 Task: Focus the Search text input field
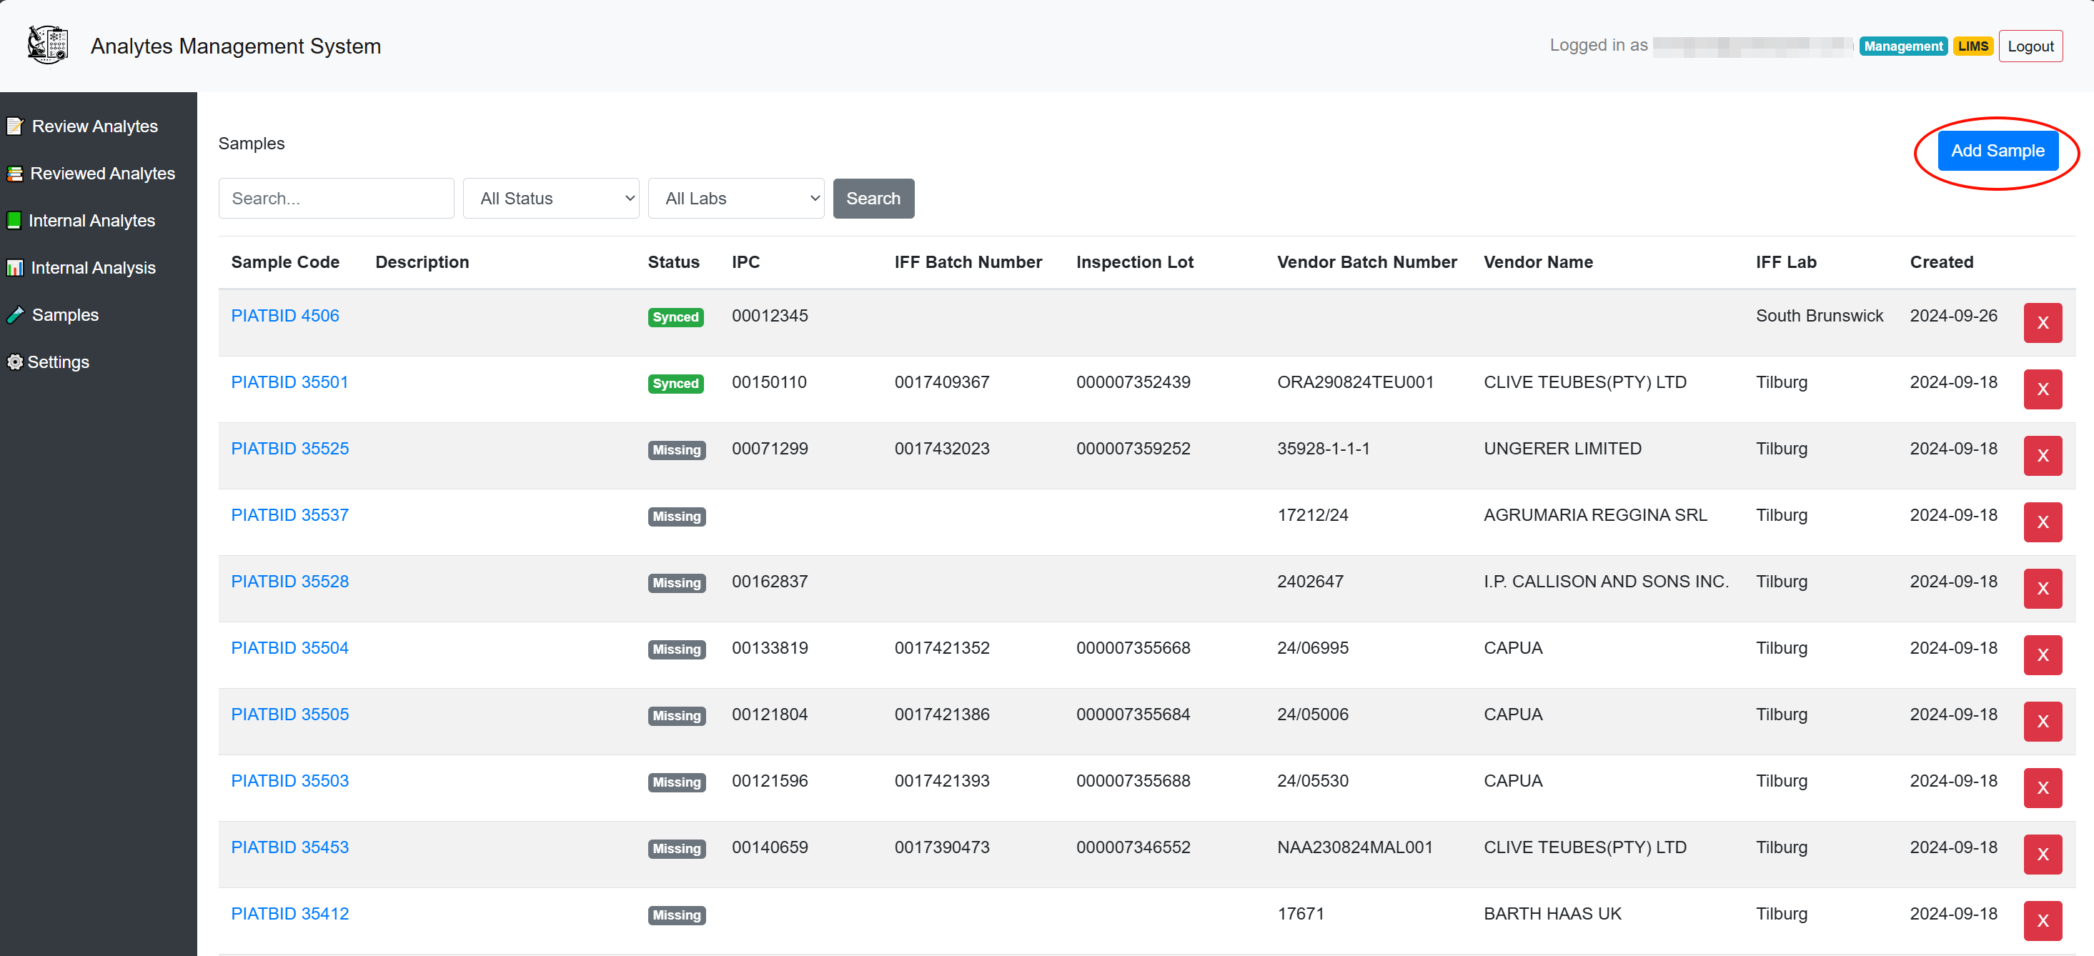tap(336, 199)
